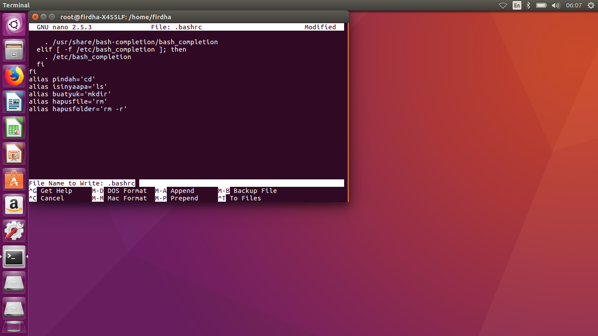Click the Cancel shortcut label in nano
598x336 pixels.
pos(52,198)
